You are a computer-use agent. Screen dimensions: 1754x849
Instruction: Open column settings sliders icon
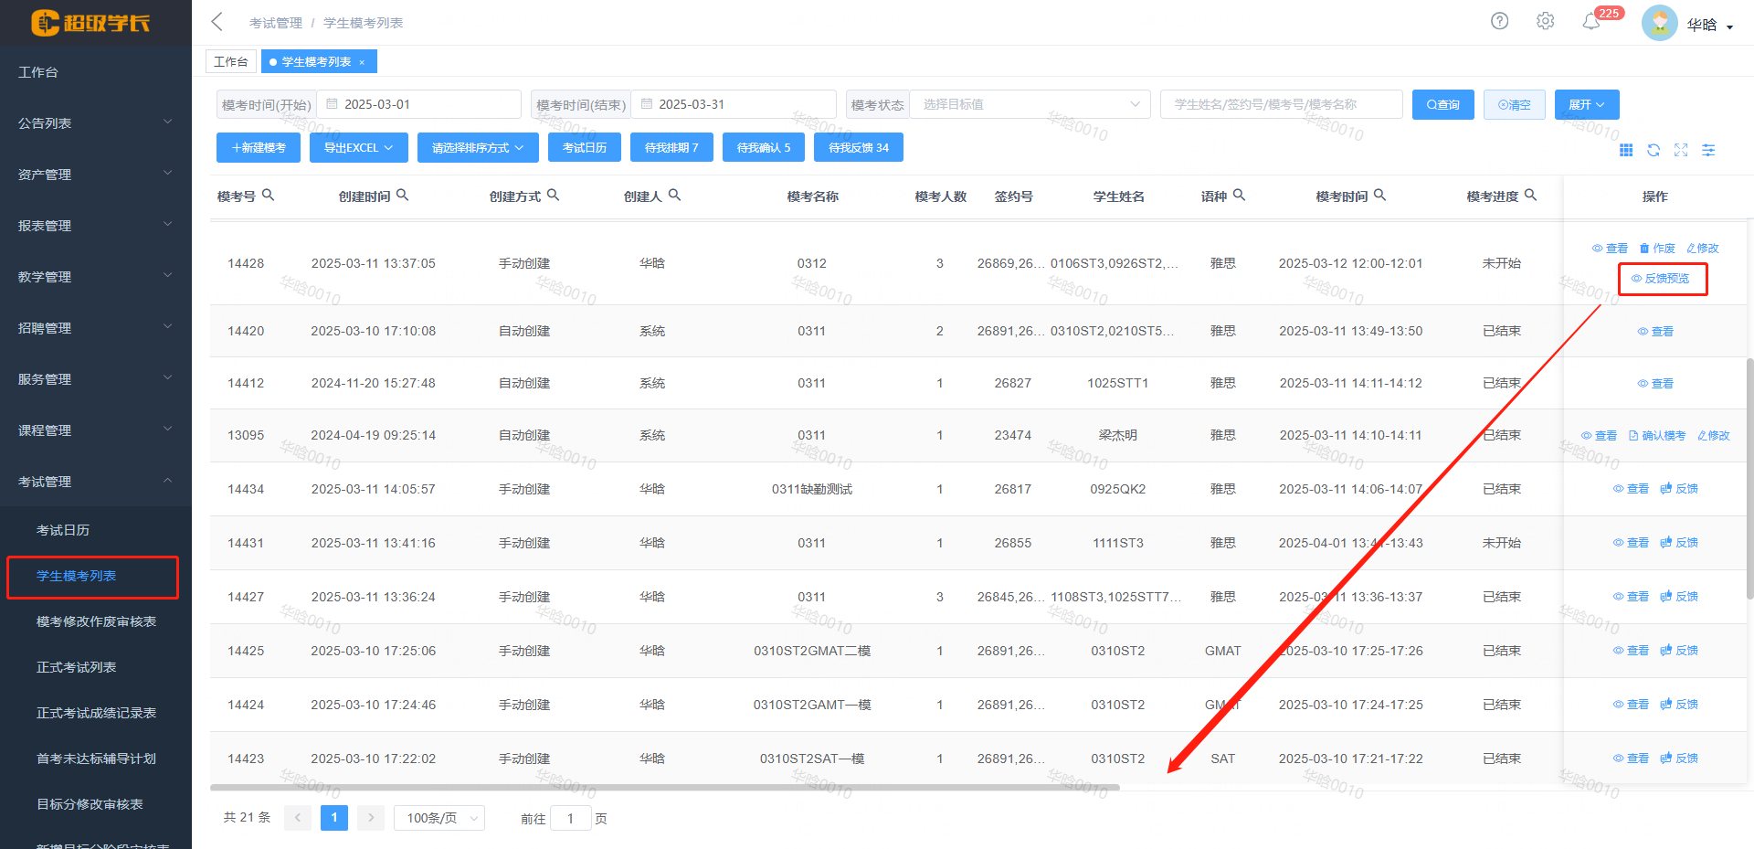coord(1708,150)
